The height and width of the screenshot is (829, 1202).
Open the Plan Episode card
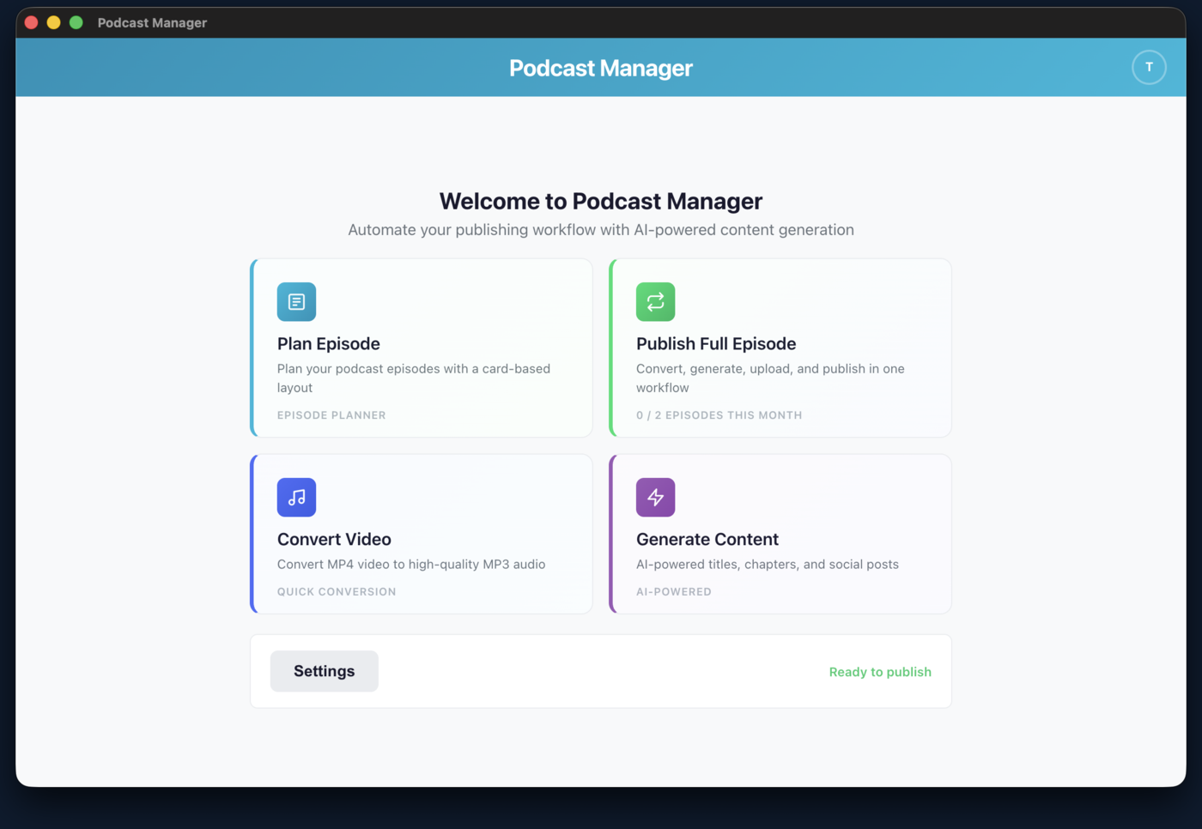[x=421, y=348]
